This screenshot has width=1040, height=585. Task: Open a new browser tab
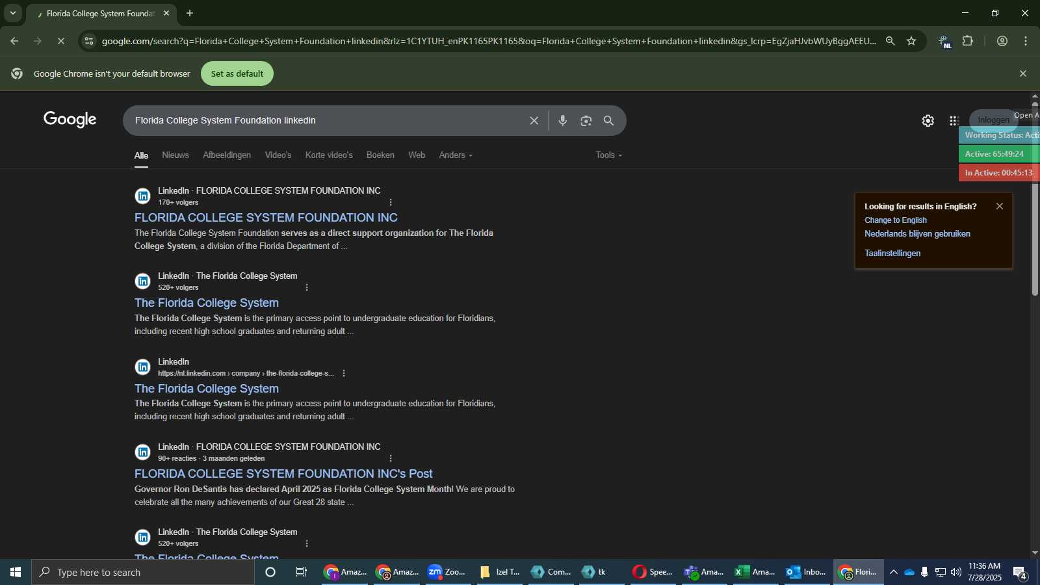click(x=190, y=13)
